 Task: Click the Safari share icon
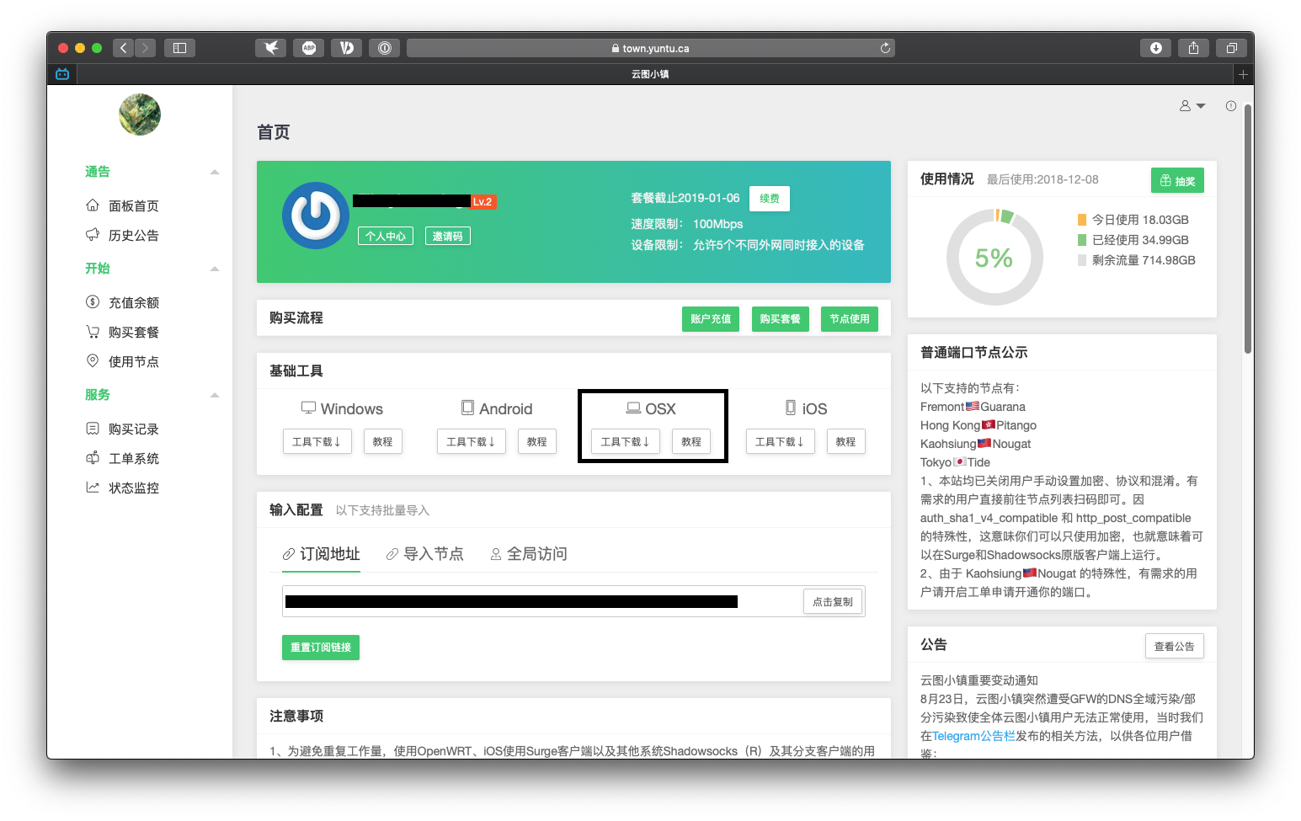(1193, 48)
